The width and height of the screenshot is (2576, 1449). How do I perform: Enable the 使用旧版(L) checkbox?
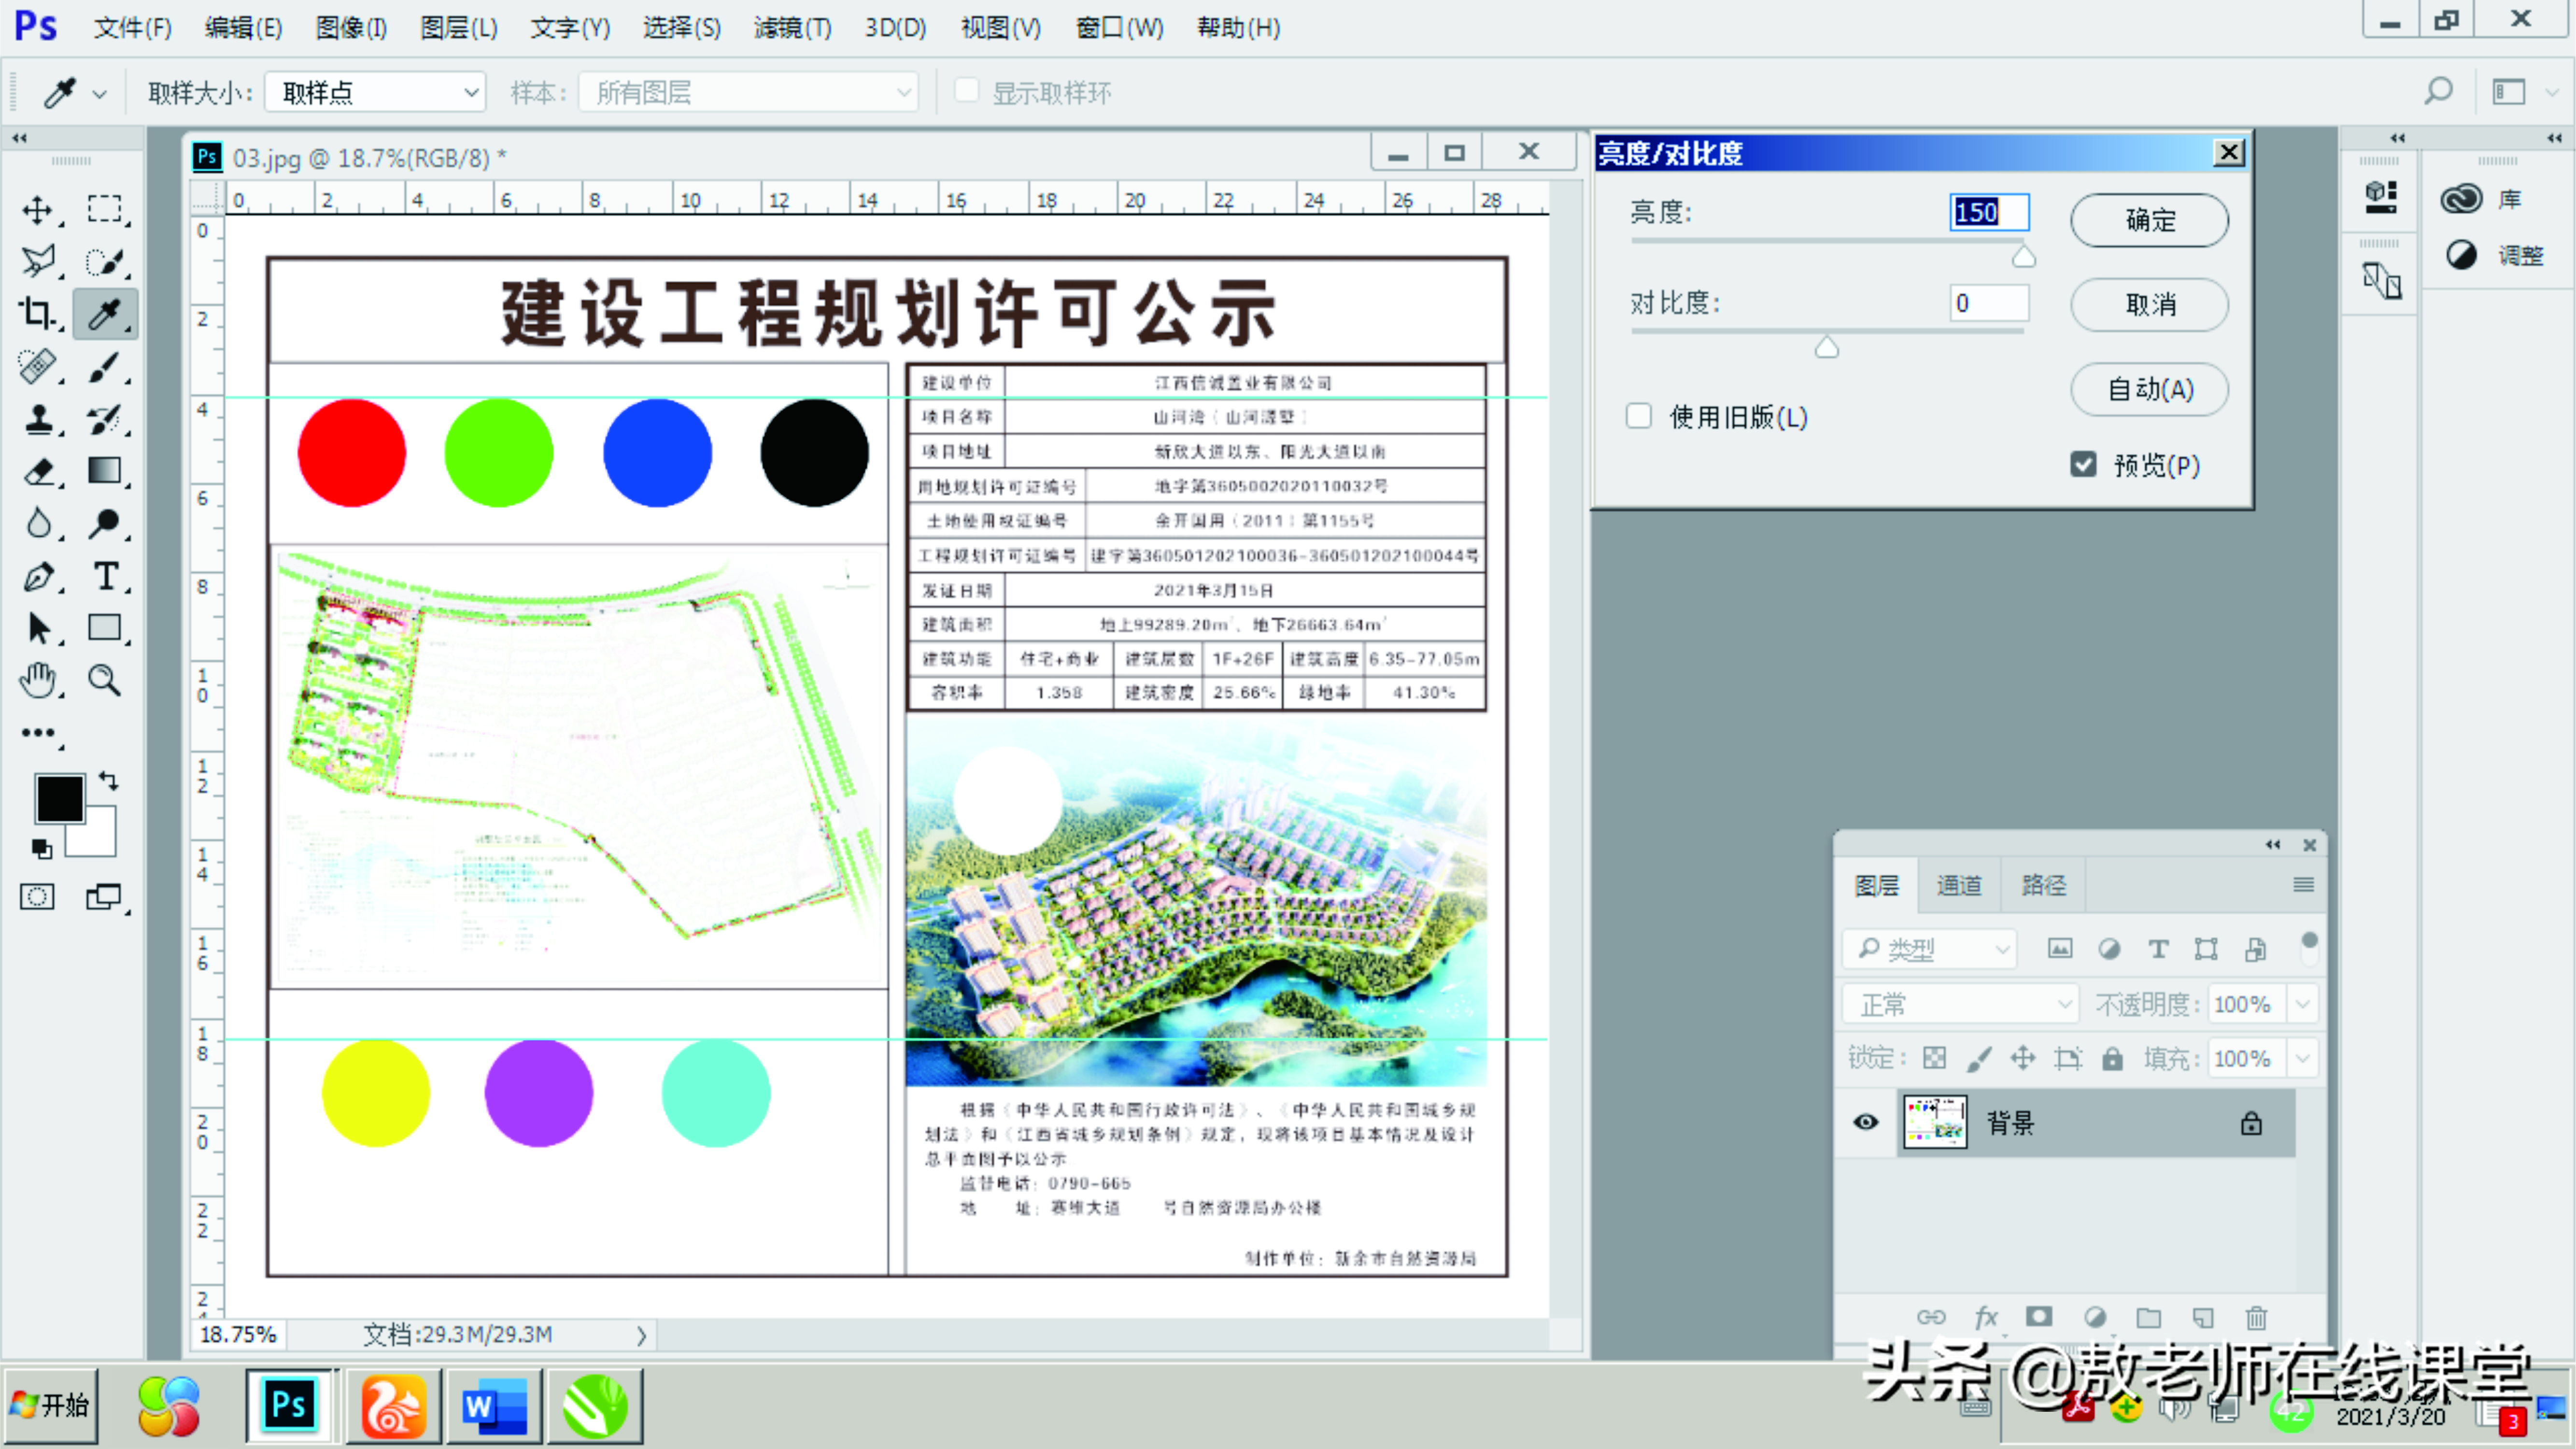[1638, 416]
